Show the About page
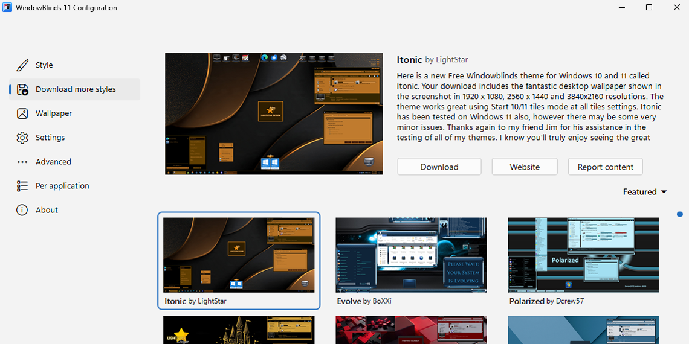689x344 pixels. 75,210
